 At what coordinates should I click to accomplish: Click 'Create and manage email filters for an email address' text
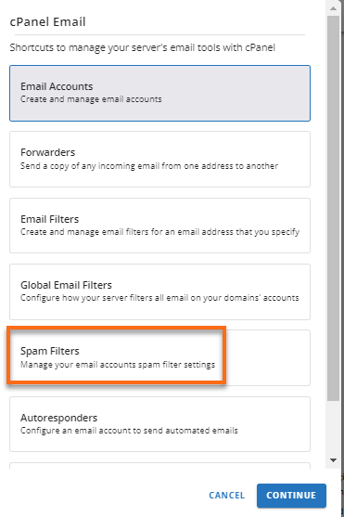coord(159,232)
